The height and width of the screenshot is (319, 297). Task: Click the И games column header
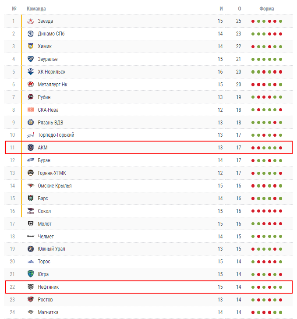click(221, 9)
